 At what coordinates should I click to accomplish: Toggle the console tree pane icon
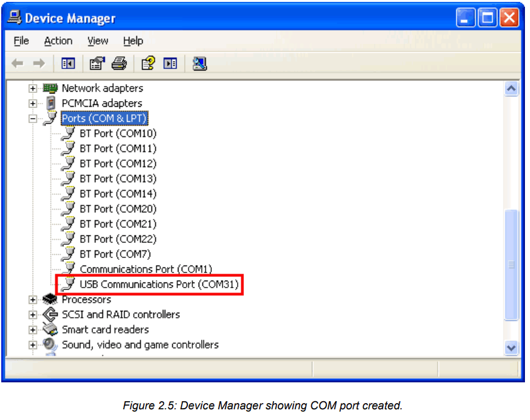(68, 63)
